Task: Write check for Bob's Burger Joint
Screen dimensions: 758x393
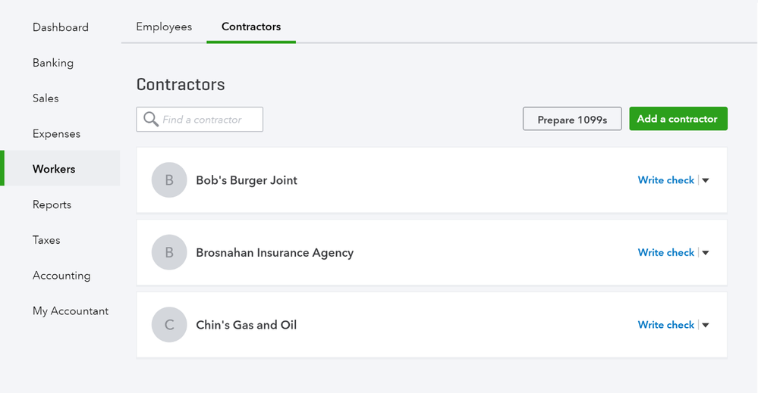Action: (x=665, y=180)
